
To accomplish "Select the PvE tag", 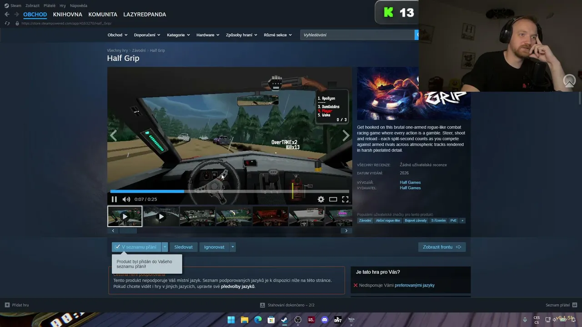I will pos(453,221).
